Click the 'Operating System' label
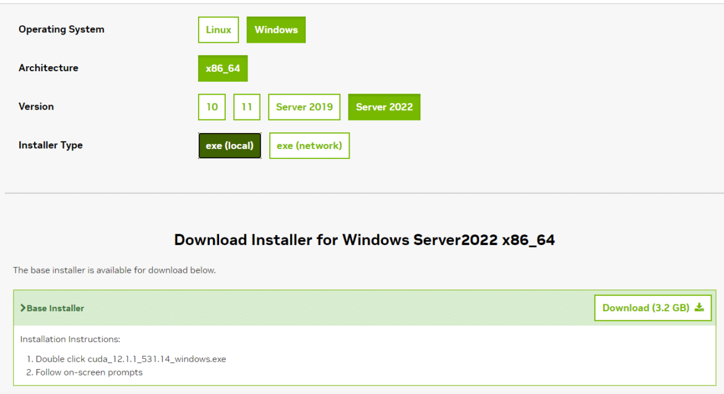Screen dimensions: 724x394 (61, 30)
